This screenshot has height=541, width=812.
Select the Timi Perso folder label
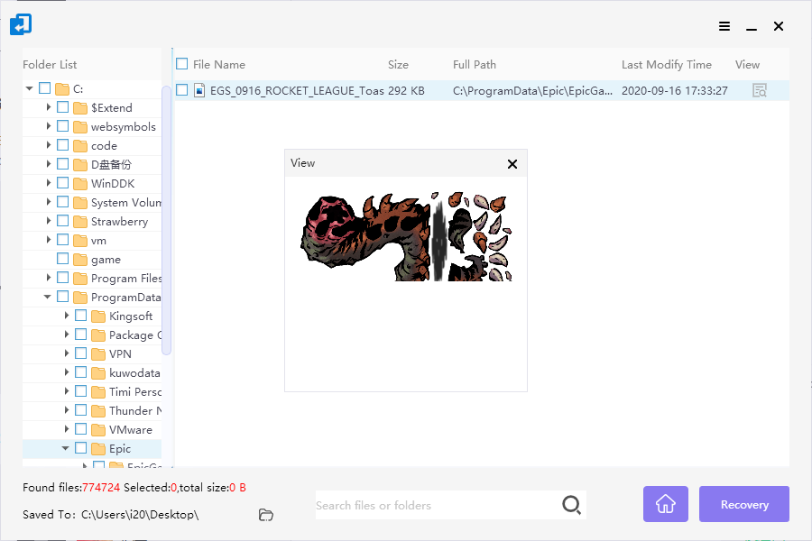coord(135,392)
